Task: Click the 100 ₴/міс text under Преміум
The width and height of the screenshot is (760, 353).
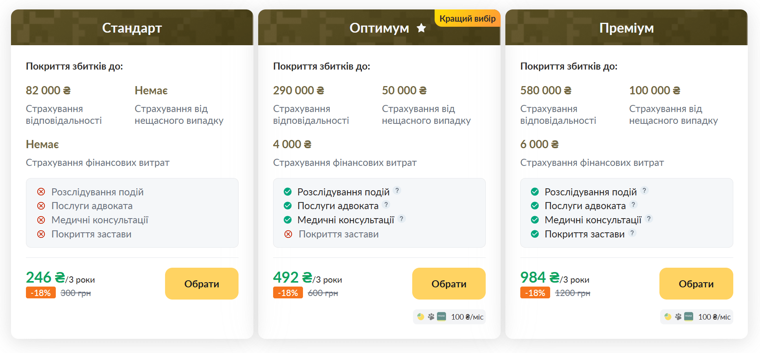Action: tap(714, 317)
